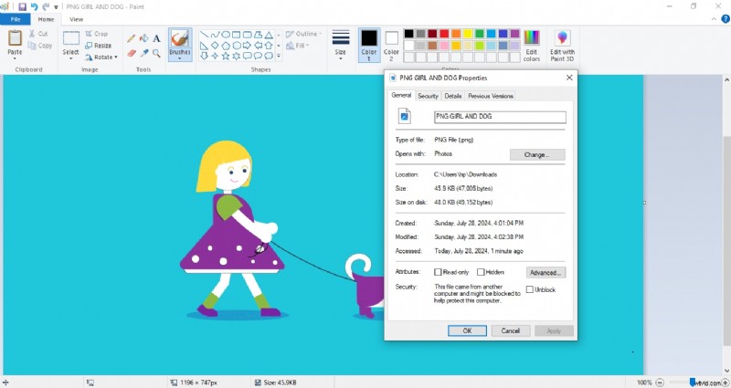The height and width of the screenshot is (388, 731).
Task: Open Edit colors palette
Action: point(532,45)
